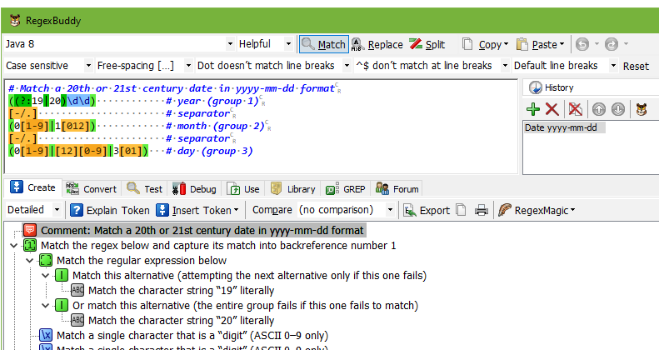Click the Redo arrow icon

[612, 44]
